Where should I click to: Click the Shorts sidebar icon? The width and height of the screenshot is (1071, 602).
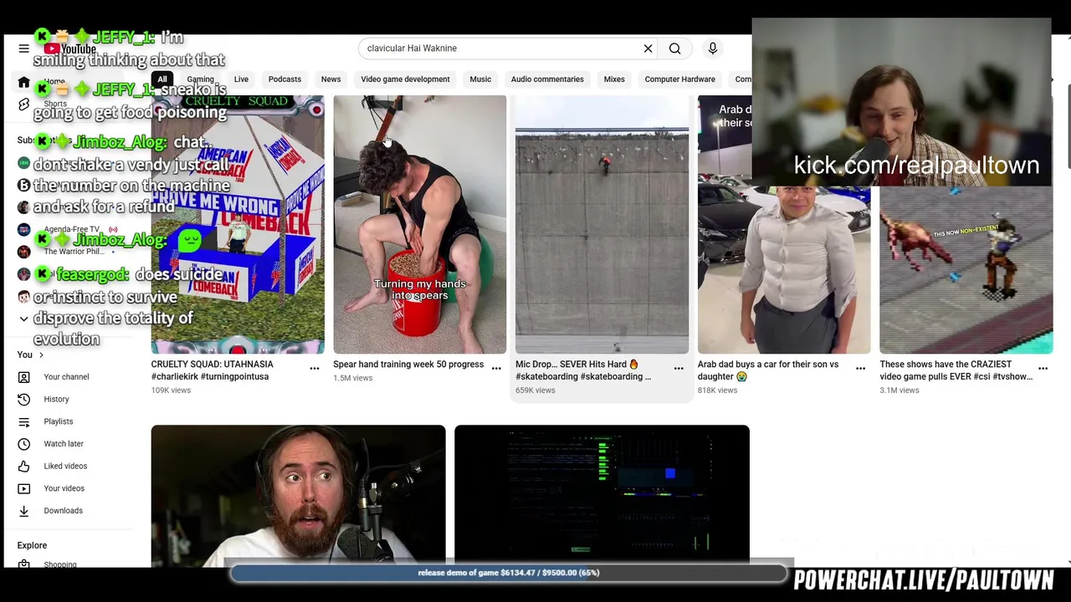23,105
